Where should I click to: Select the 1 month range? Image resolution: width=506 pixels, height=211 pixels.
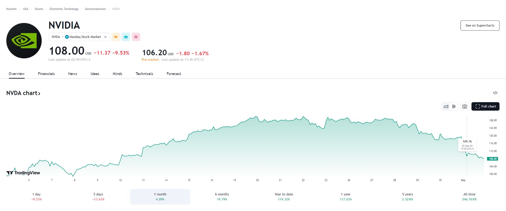click(x=160, y=197)
